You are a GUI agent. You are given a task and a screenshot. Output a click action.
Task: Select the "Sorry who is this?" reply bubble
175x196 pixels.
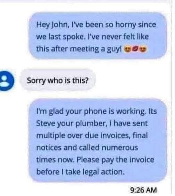tap(58, 80)
